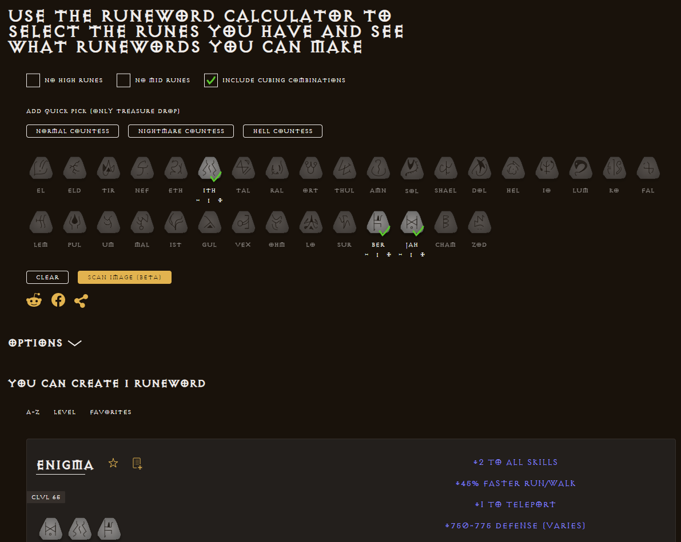
Task: Open the Enigma runeword link
Action: (x=61, y=465)
